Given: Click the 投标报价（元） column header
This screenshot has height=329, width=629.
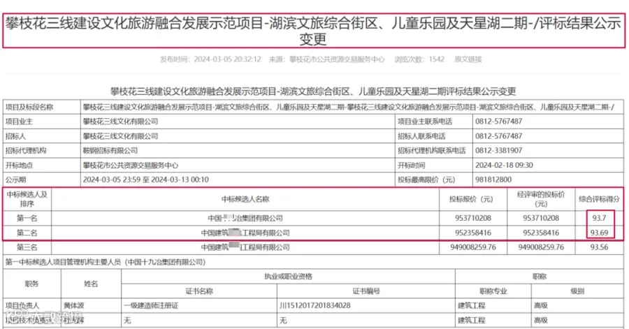Looking at the screenshot, I should pyautogui.click(x=473, y=199).
